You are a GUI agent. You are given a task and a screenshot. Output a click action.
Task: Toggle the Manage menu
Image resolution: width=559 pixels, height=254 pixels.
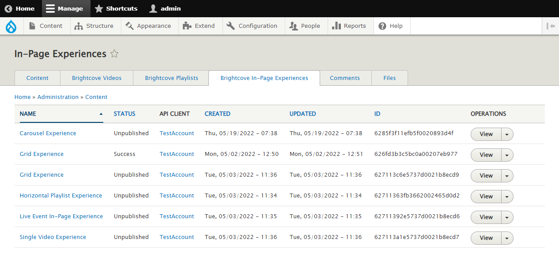[x=66, y=8]
